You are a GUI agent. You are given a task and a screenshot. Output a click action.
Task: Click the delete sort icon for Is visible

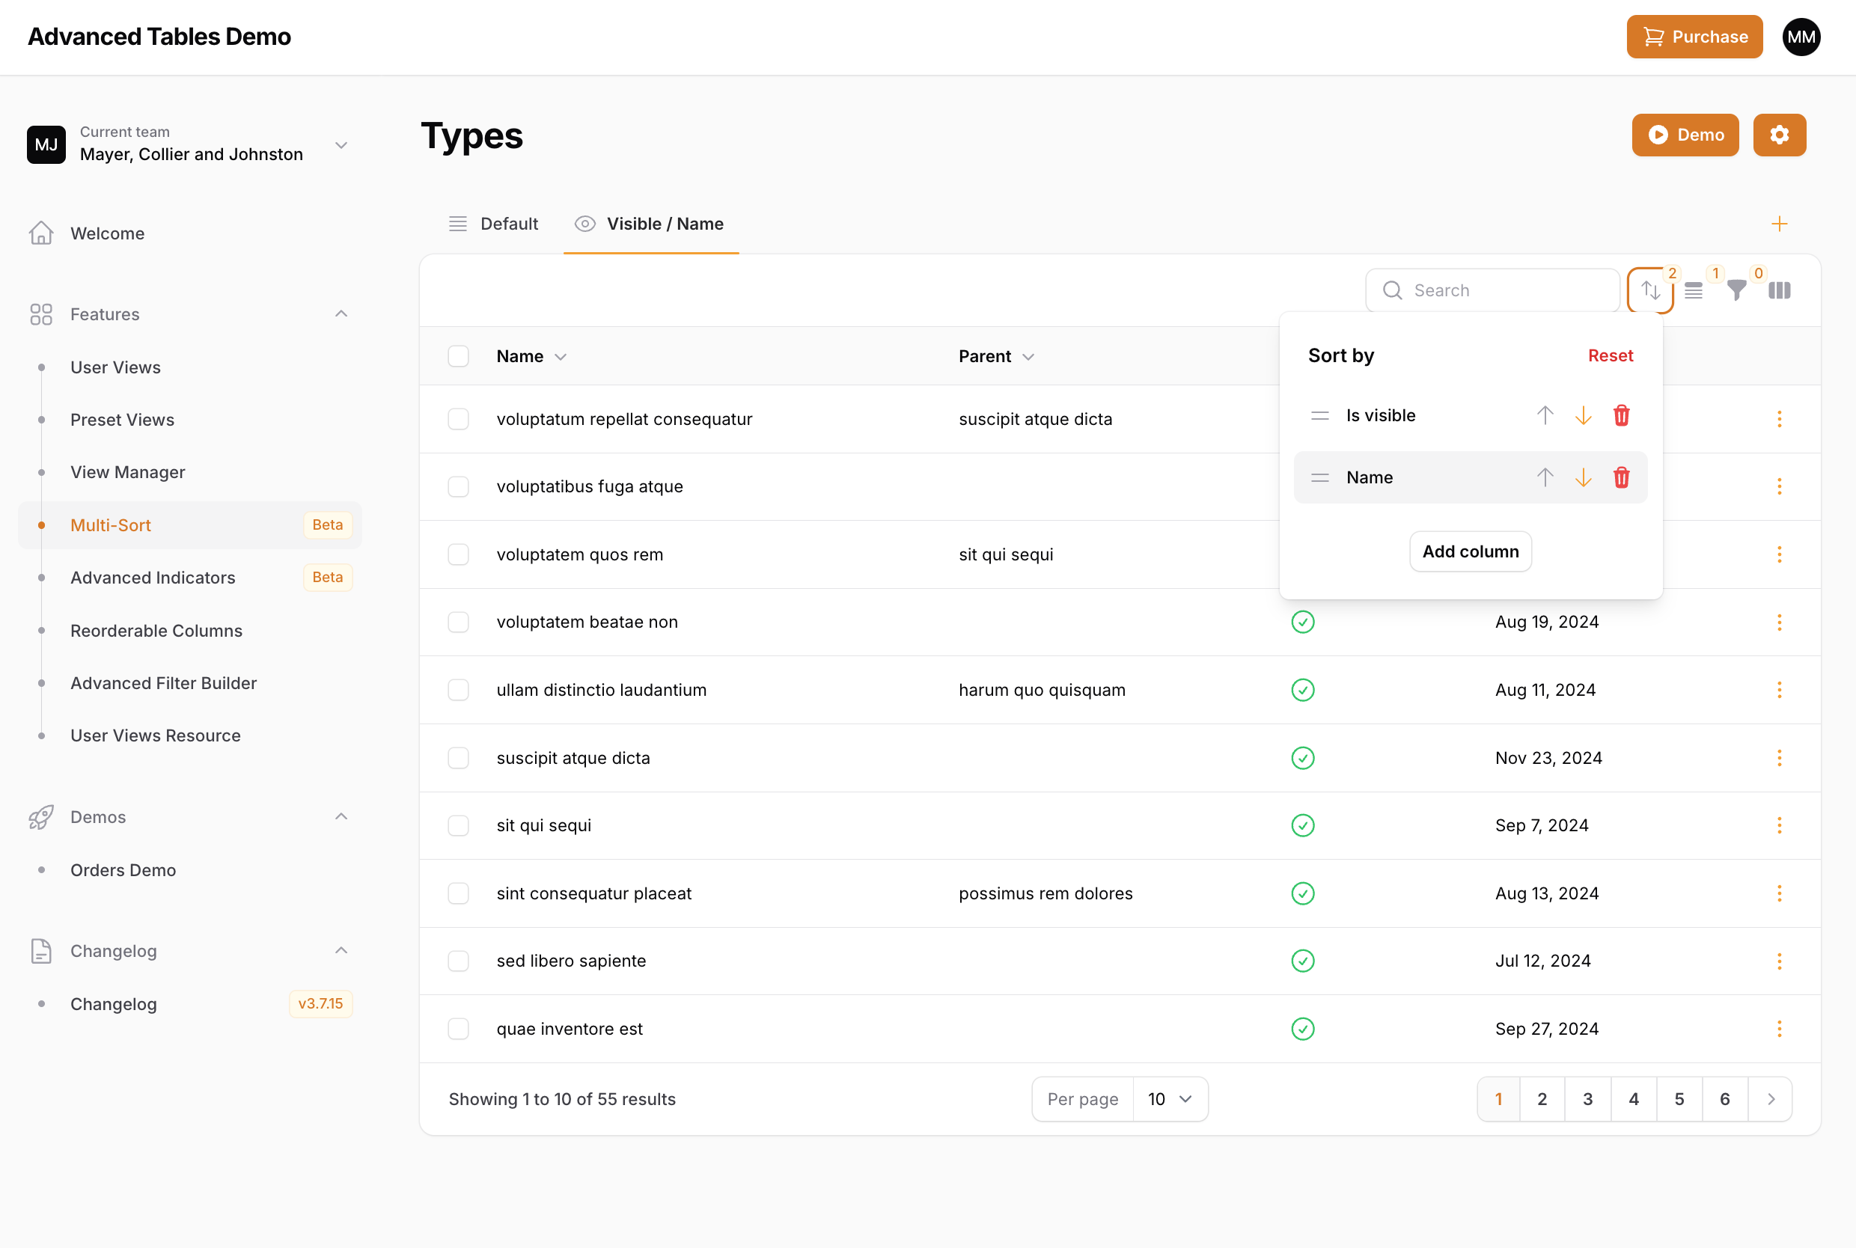tap(1620, 415)
